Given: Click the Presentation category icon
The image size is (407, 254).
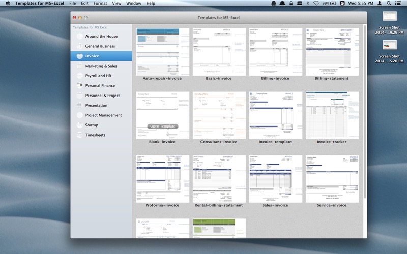Looking at the screenshot, I should coord(80,105).
